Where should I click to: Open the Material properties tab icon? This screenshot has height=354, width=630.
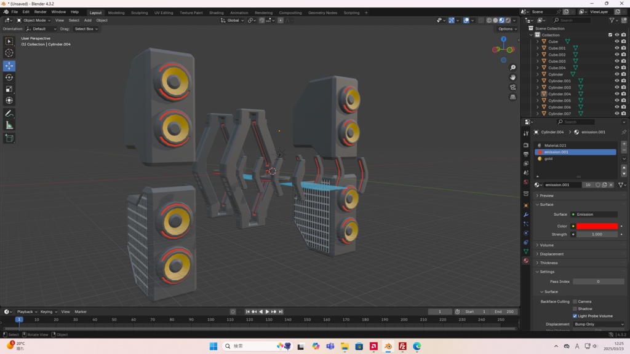pyautogui.click(x=525, y=261)
